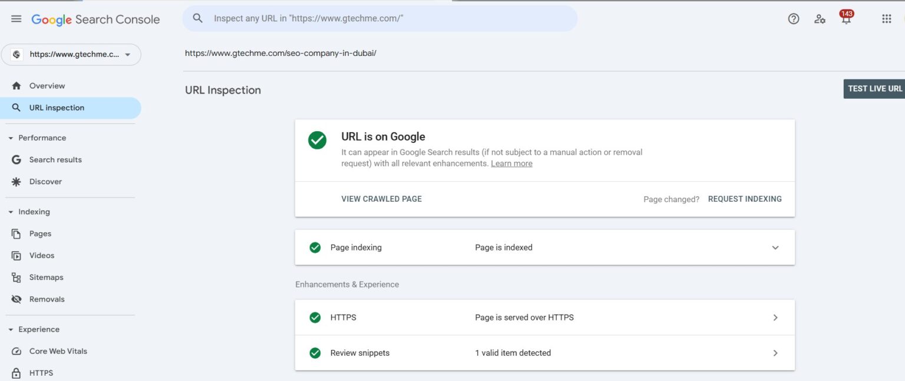Click the Discover star icon
The image size is (905, 381).
[16, 181]
